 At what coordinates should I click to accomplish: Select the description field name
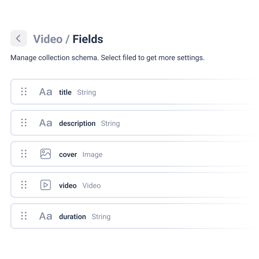coord(77,123)
